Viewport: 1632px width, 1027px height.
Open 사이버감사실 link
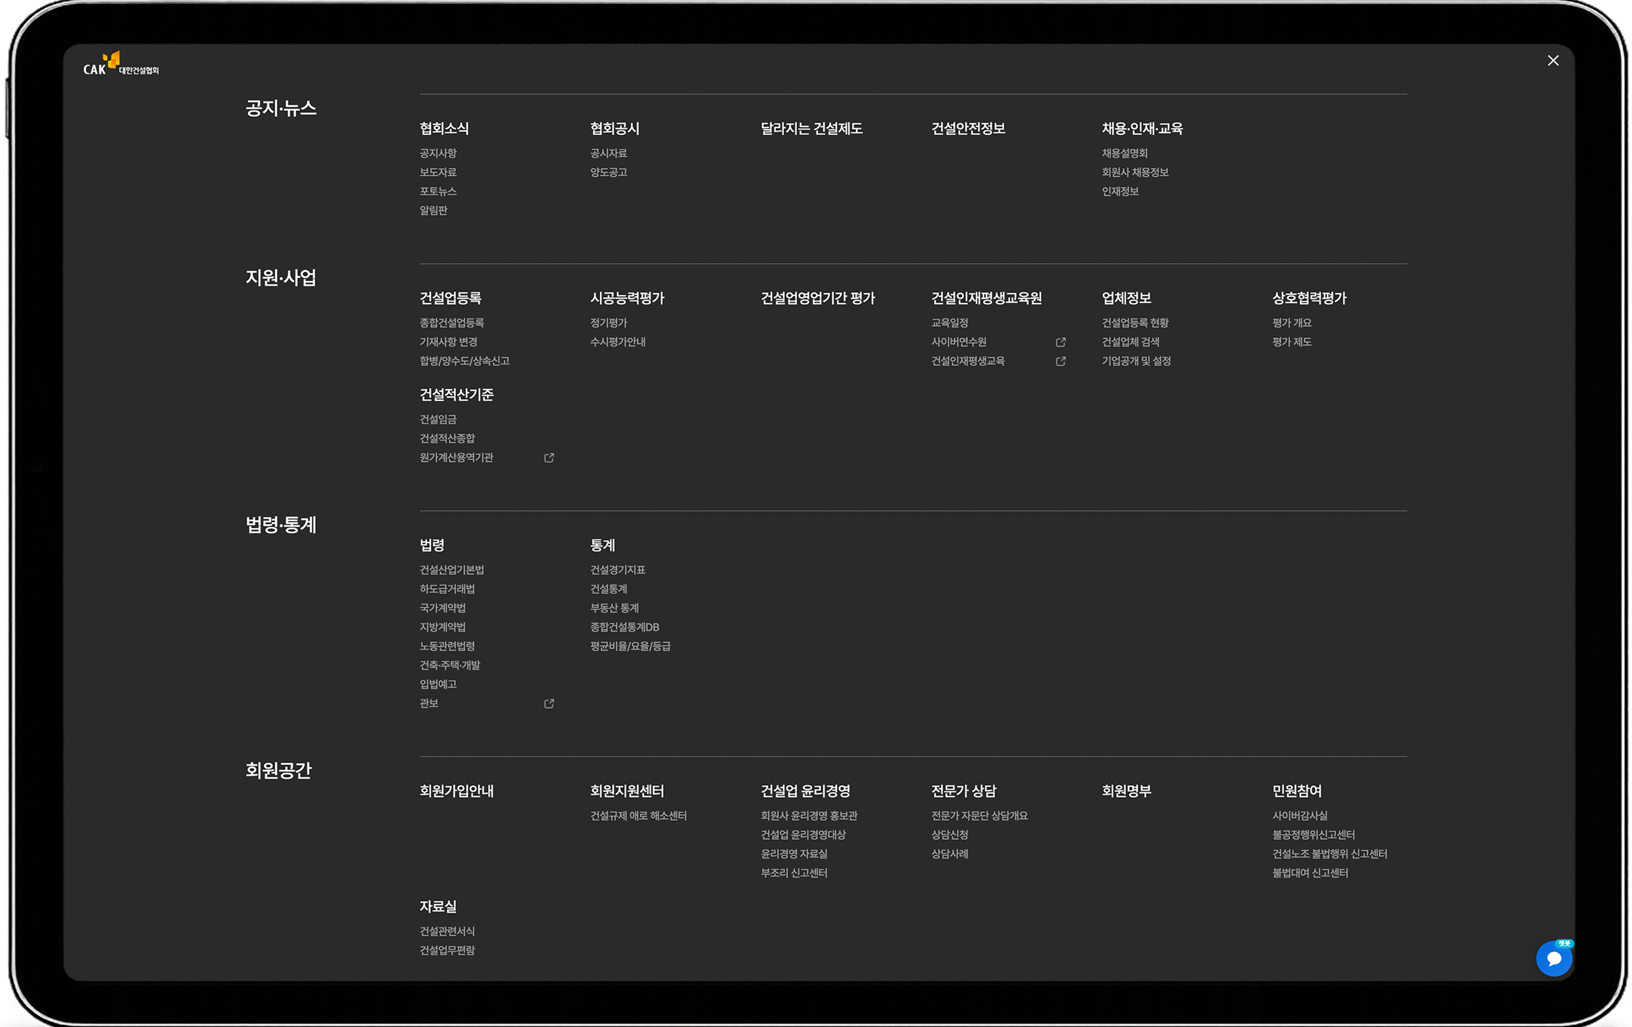(x=1299, y=816)
